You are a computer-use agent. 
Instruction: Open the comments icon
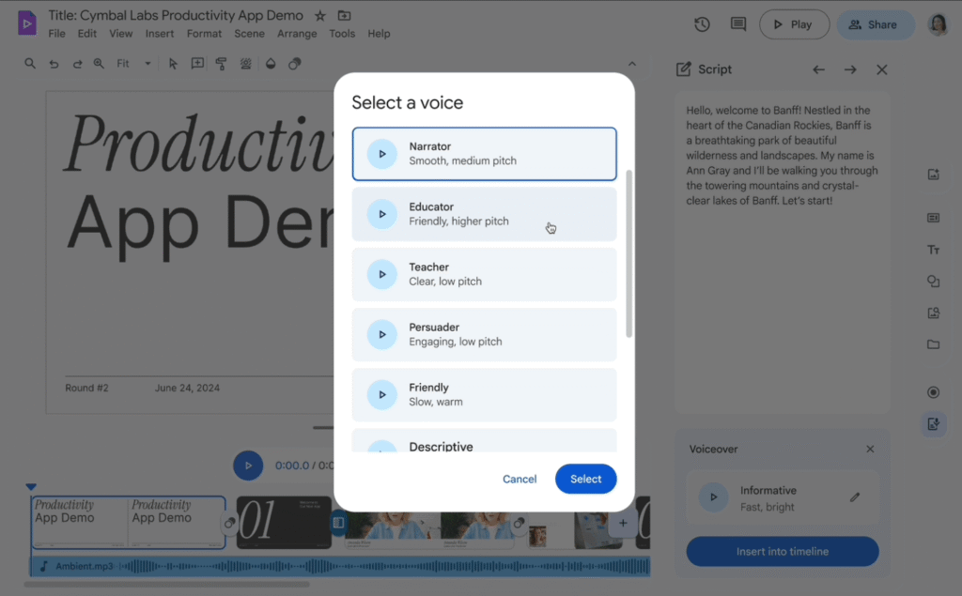coord(738,24)
